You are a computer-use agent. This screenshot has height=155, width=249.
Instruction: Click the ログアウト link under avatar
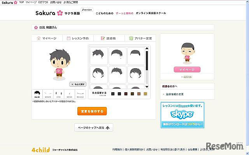188,77
